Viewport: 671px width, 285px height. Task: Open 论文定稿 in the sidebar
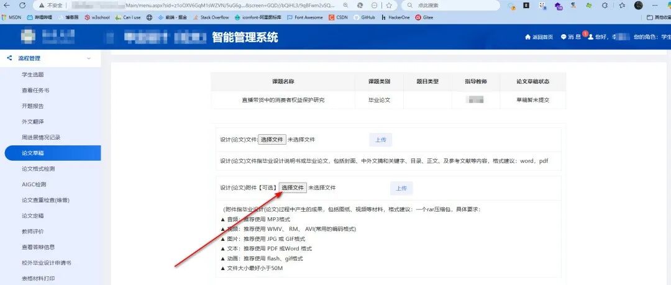click(33, 215)
